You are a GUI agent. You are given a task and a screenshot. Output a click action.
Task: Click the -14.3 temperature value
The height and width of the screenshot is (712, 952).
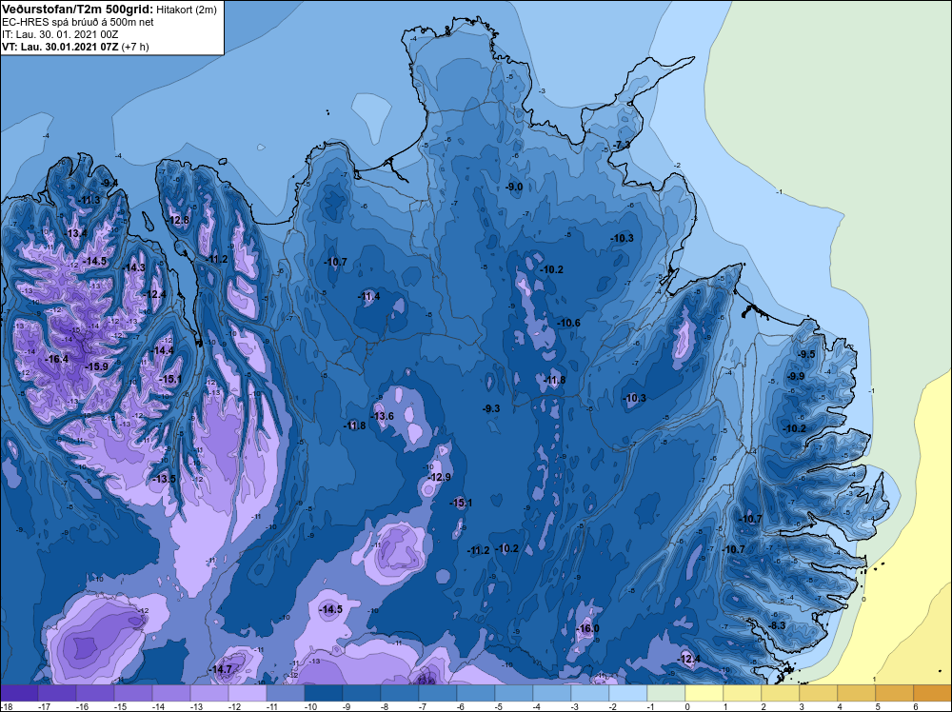point(134,267)
